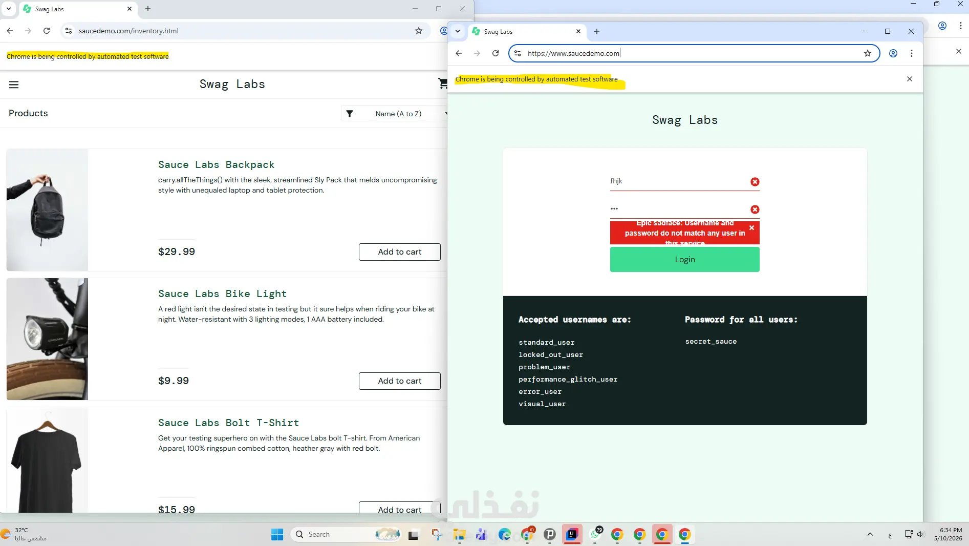Viewport: 969px width, 546px height.
Task: Click the performance_glitch_user username text
Action: coord(568,380)
